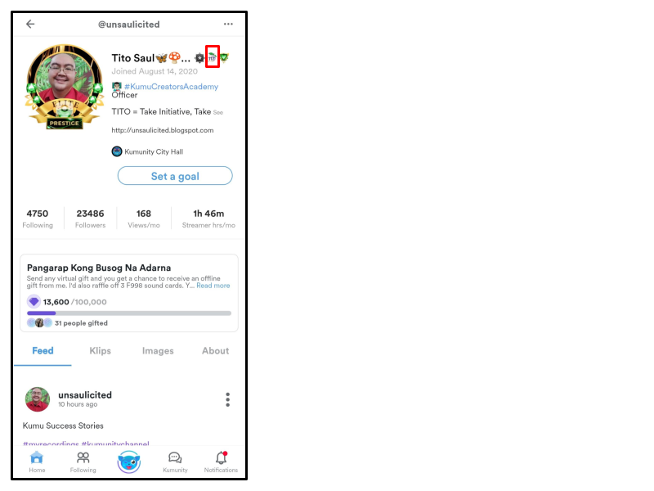This screenshot has width=654, height=491.
Task: Switch to the Klips tab
Action: [100, 351]
